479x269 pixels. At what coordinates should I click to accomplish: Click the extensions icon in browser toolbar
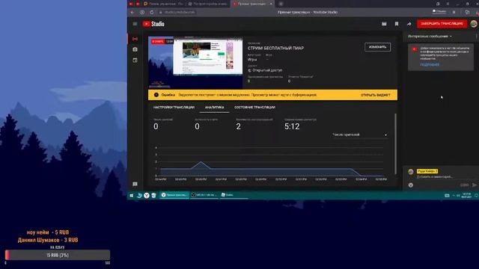pyautogui.click(x=467, y=12)
